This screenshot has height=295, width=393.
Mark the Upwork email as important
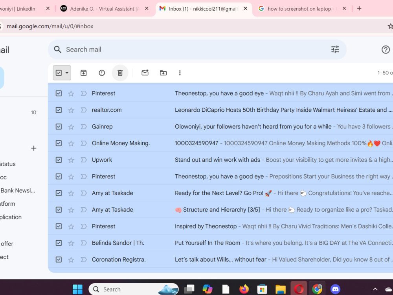84,160
